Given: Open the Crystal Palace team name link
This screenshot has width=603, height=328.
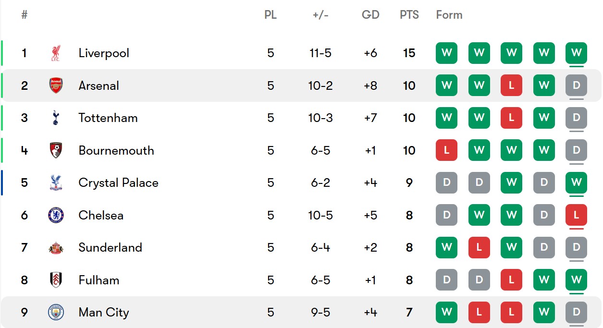Looking at the screenshot, I should point(118,183).
